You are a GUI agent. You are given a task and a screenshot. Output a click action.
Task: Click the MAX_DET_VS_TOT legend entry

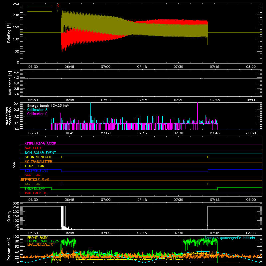[x=41, y=244]
